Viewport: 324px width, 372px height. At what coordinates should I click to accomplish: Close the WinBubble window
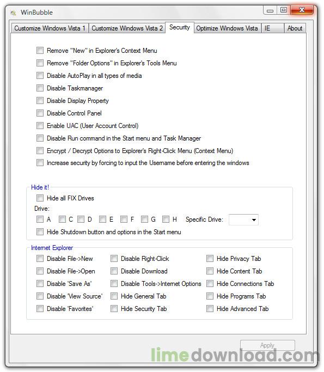(302, 10)
